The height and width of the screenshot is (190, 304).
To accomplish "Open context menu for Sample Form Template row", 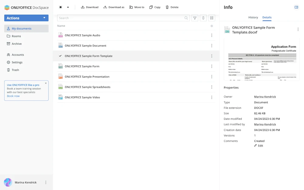I will (212, 56).
